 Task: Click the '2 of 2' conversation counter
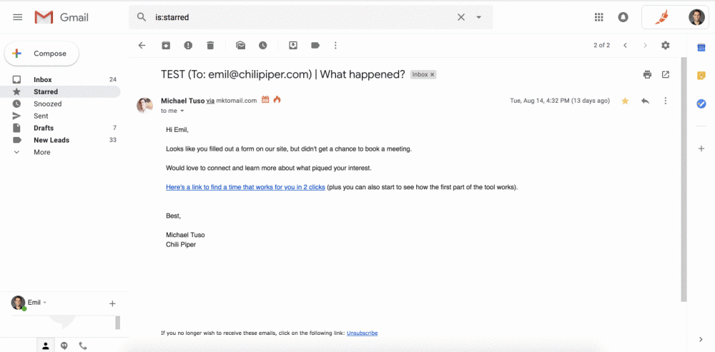click(x=601, y=45)
